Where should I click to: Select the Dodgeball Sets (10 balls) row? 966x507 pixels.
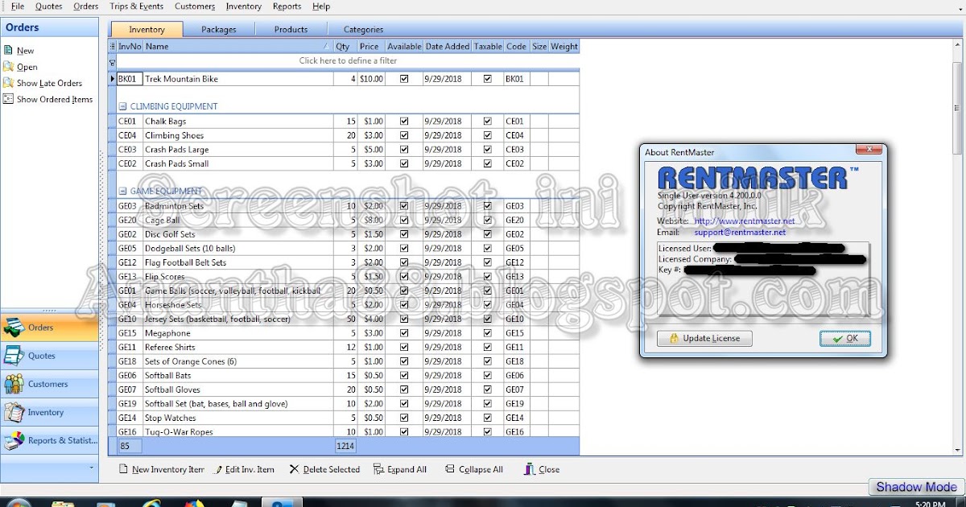tap(348, 249)
